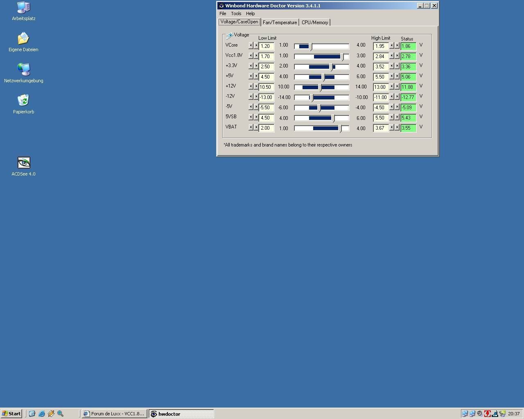Decrease the Vcc1.8V low limit with left arrow
Image resolution: width=524 pixels, height=419 pixels.
click(x=251, y=56)
